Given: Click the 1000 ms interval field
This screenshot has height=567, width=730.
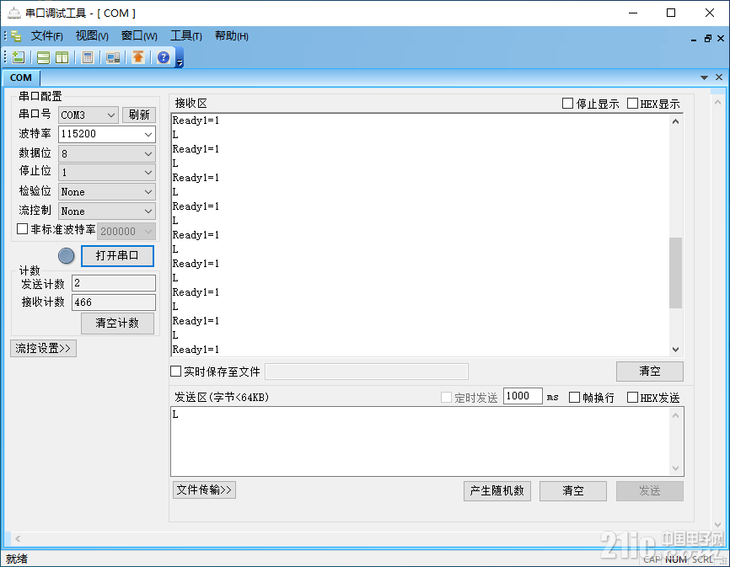Looking at the screenshot, I should point(523,396).
